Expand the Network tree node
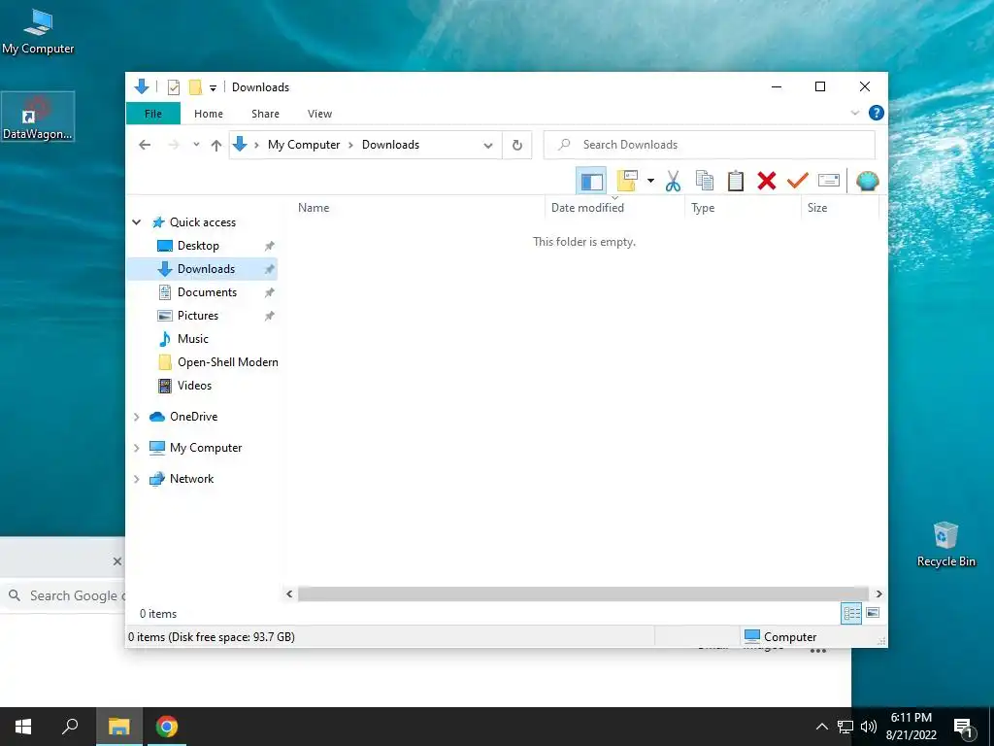The image size is (994, 746). coord(136,479)
